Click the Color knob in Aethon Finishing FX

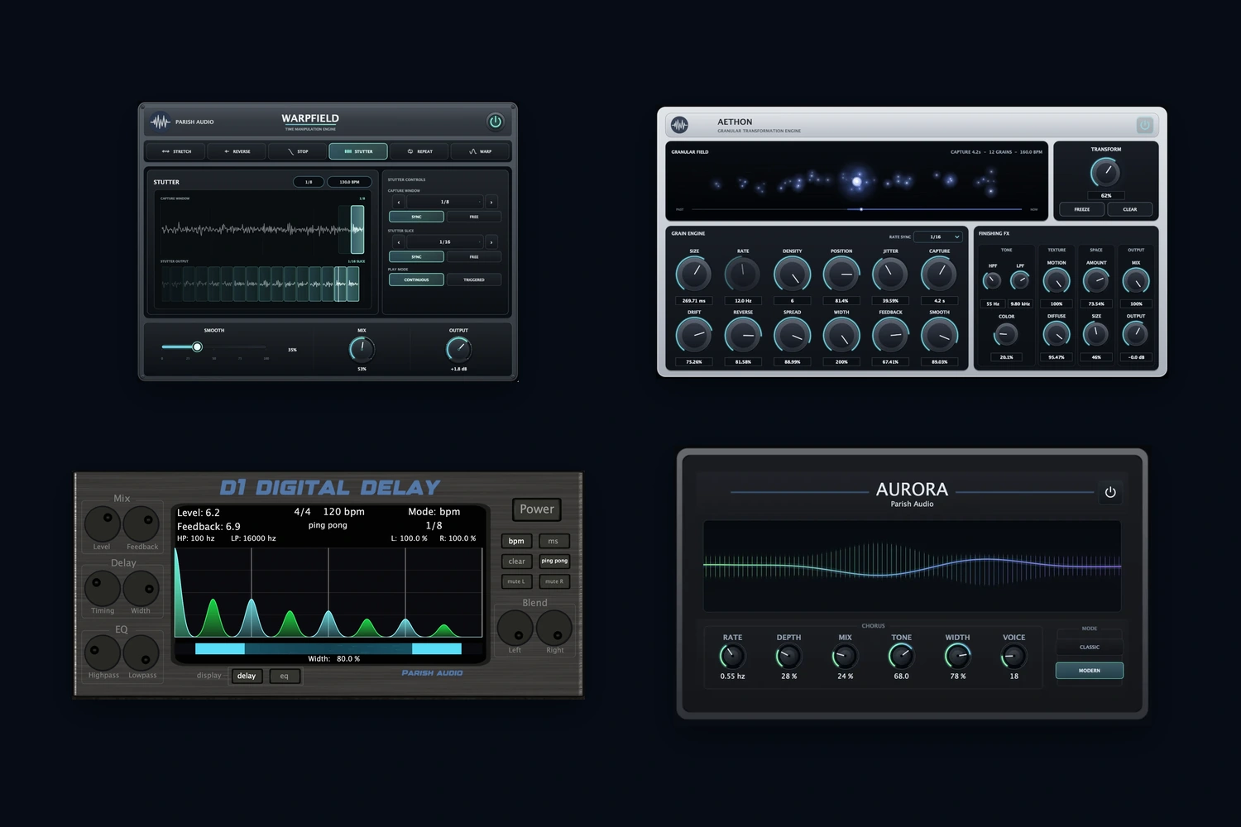point(1006,334)
